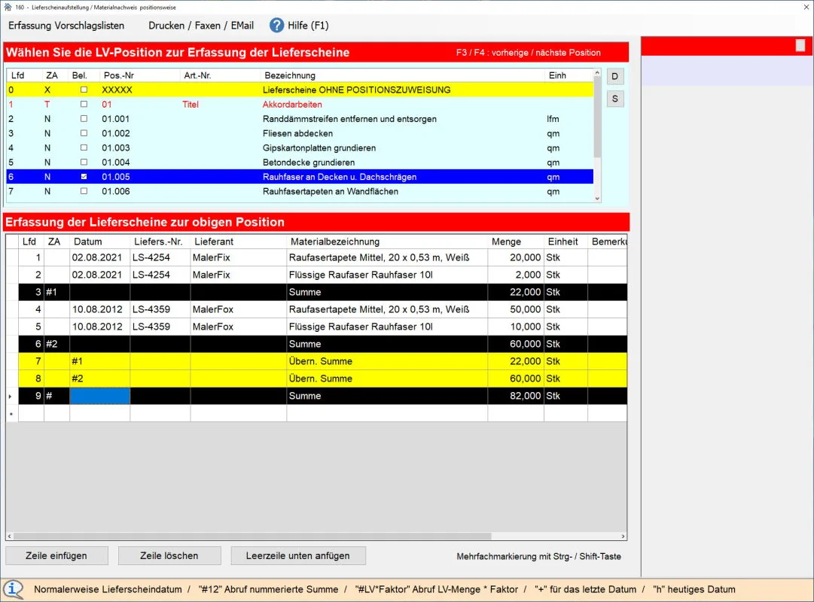The height and width of the screenshot is (602, 814).
Task: Open the Drucken / Faxen / EMail menu
Action: [201, 25]
